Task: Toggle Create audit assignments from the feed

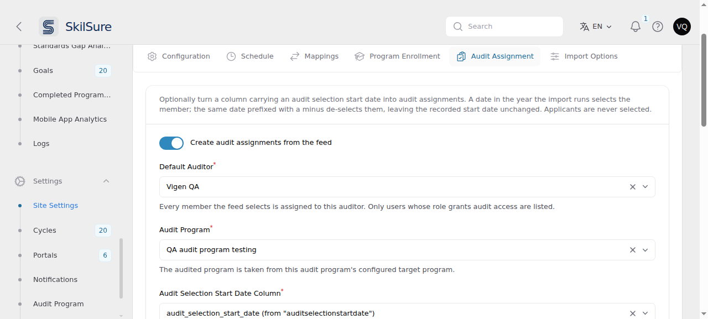Action: pyautogui.click(x=171, y=143)
